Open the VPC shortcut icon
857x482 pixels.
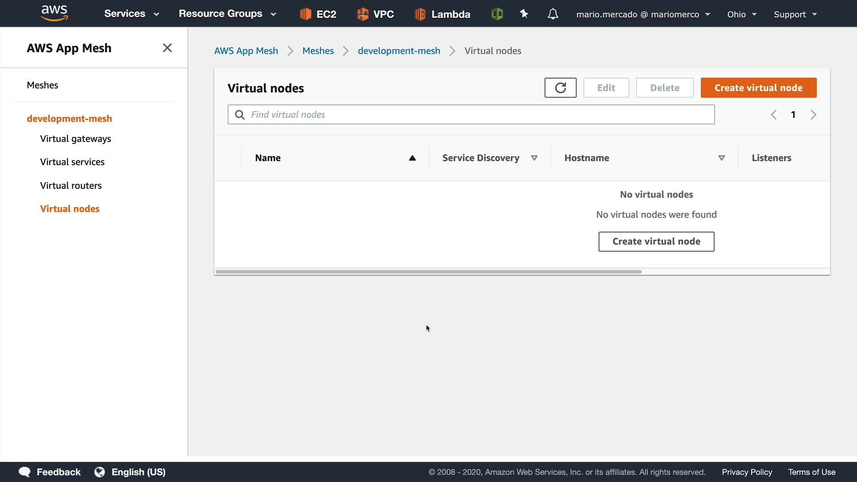[362, 14]
